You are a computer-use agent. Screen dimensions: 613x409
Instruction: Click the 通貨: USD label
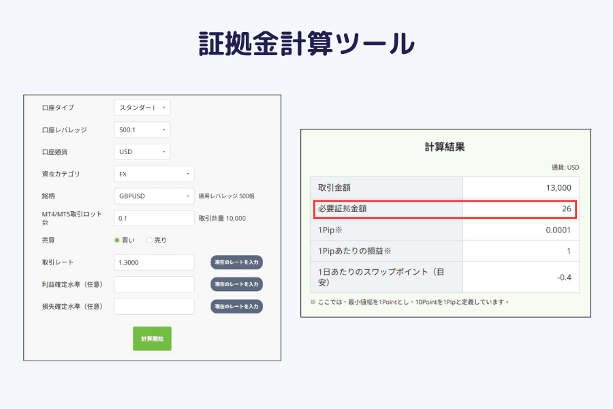(x=565, y=168)
